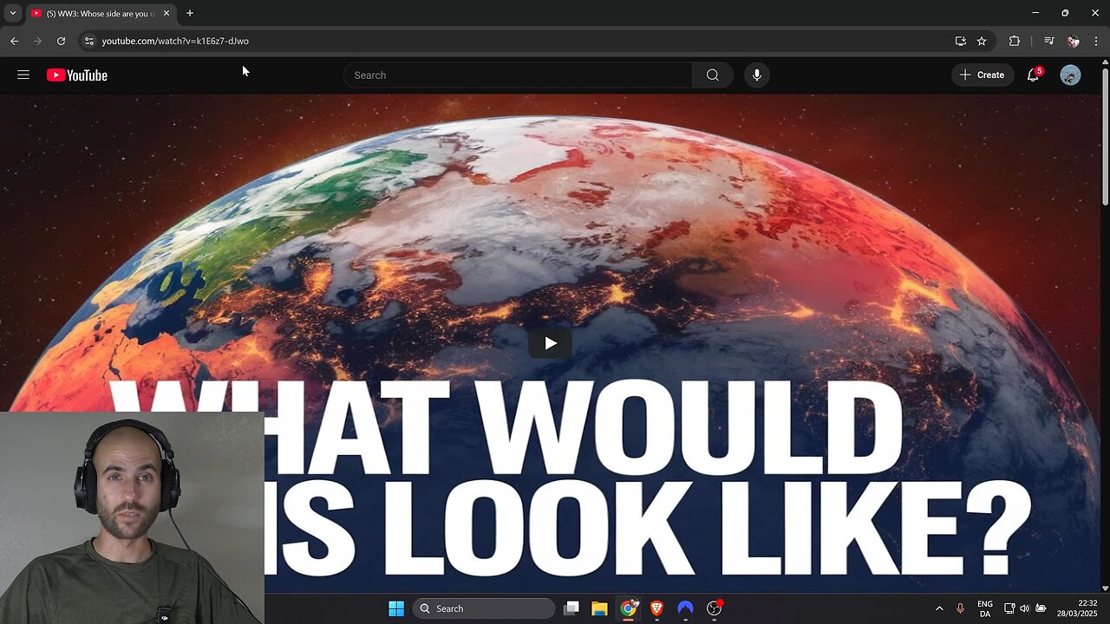
Task: Click the magnifying glass search button
Action: 713,75
